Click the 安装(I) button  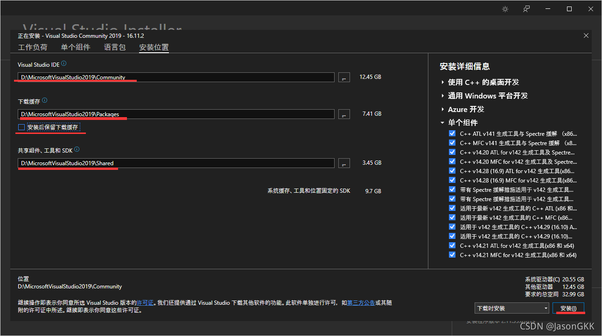tap(568, 308)
